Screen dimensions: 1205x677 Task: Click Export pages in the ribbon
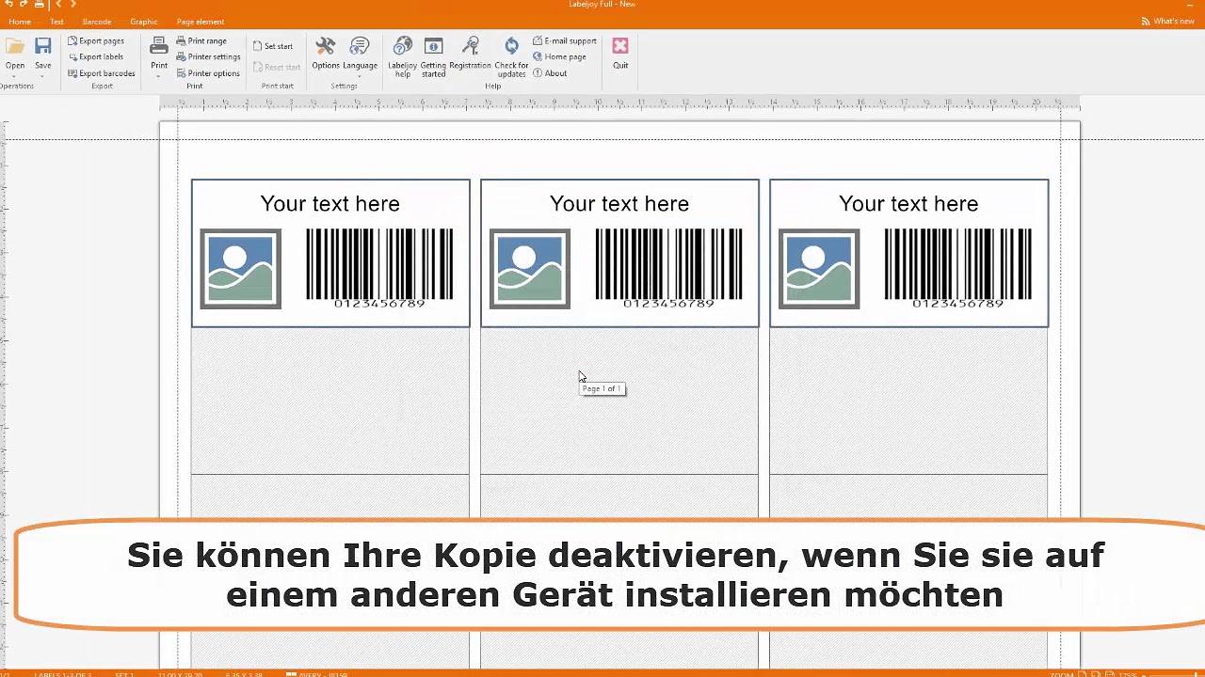[96, 41]
